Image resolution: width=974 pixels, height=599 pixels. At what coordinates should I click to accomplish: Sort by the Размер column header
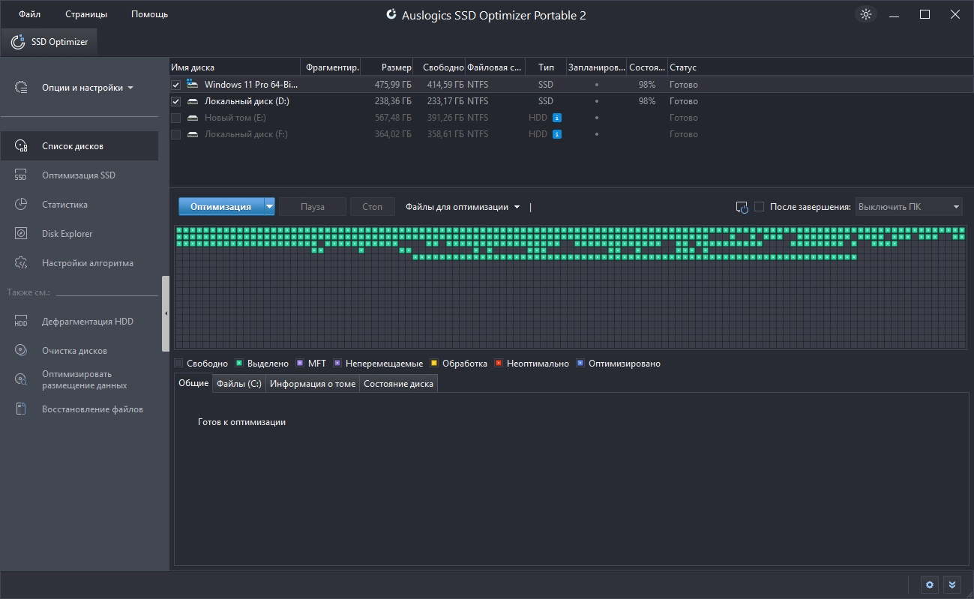tap(387, 67)
